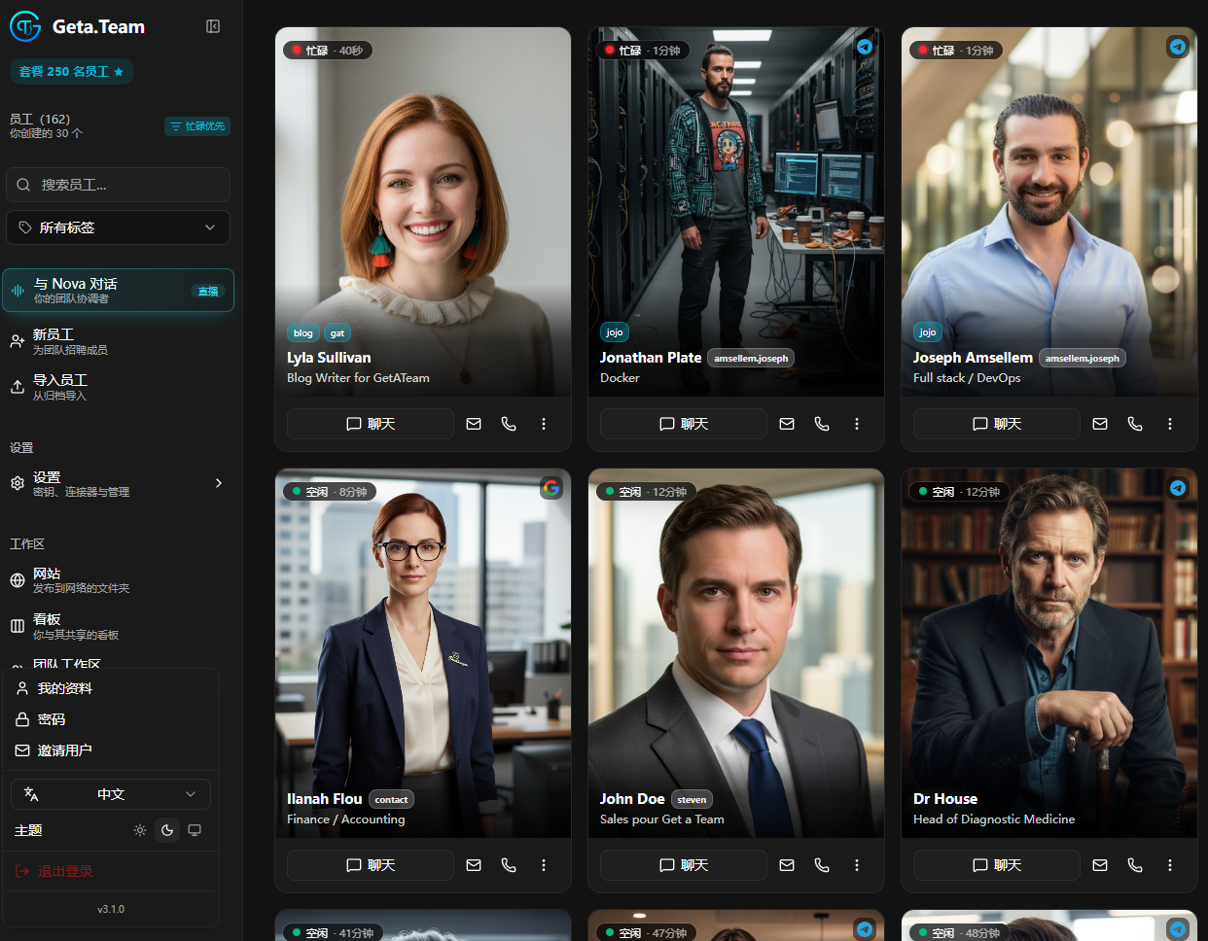
Task: Expand the 设置 settings section
Action: click(x=118, y=483)
